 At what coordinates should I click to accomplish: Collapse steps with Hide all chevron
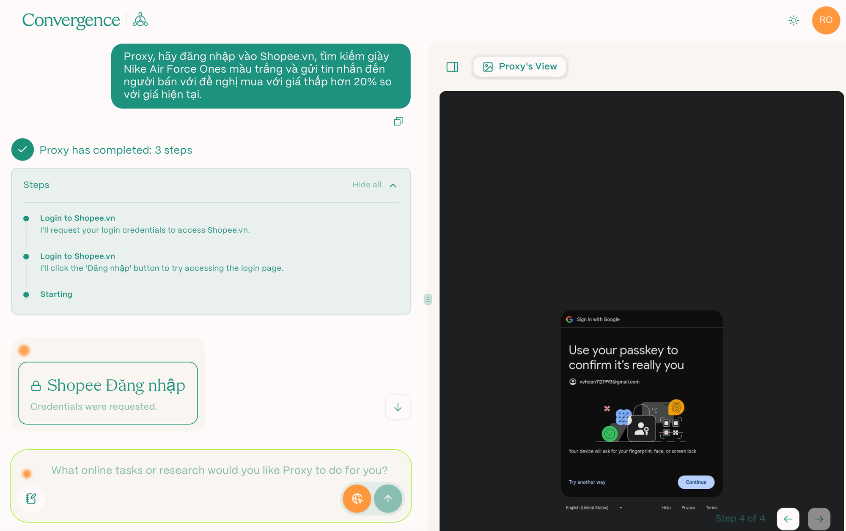click(393, 185)
